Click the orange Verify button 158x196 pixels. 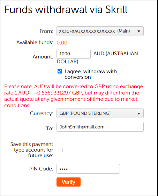(68, 182)
